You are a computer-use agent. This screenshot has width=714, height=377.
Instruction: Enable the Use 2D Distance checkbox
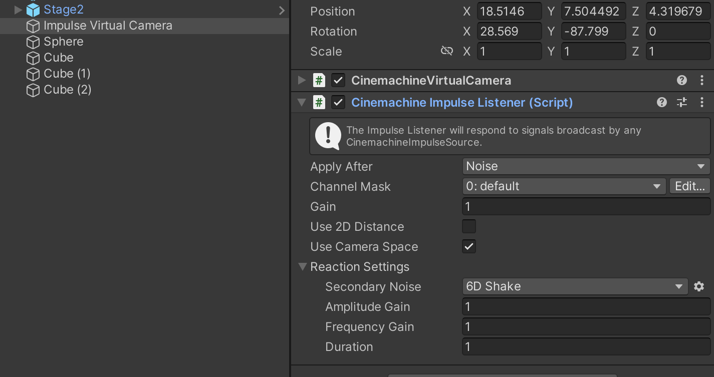tap(469, 226)
